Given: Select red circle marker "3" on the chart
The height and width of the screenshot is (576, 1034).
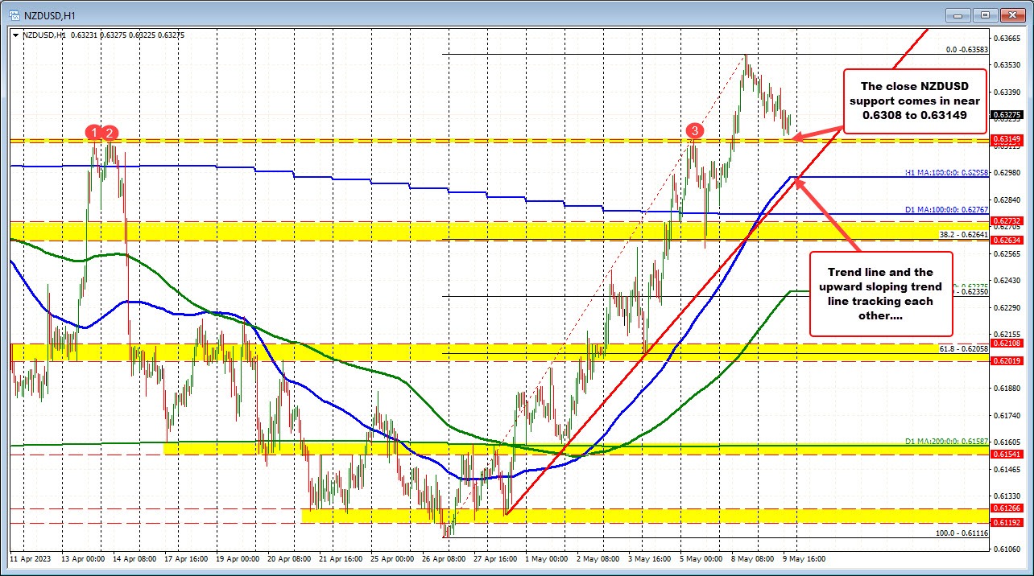Looking at the screenshot, I should click(694, 130).
